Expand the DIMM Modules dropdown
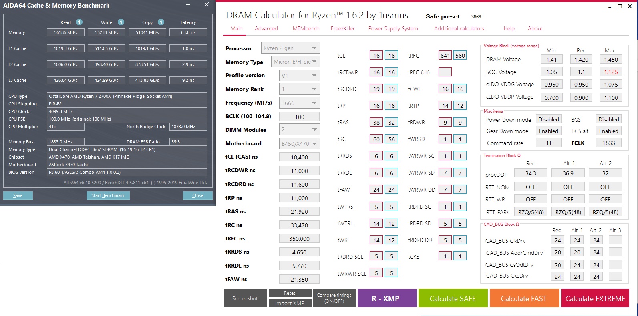The height and width of the screenshot is (316, 638). point(299,129)
